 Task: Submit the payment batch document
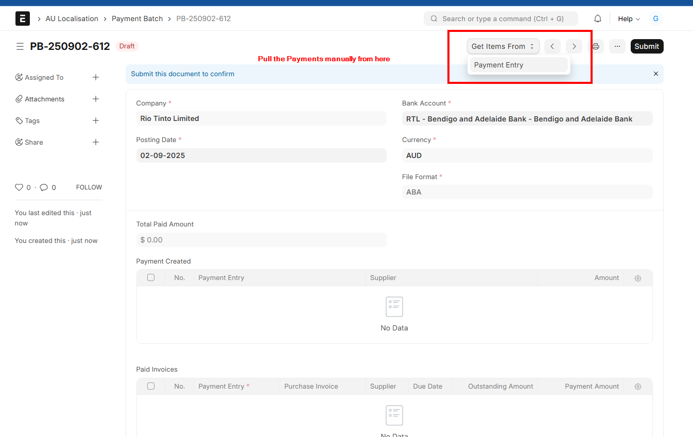[647, 46]
